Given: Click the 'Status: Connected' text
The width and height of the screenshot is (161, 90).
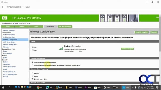Looking at the screenshot, I should pos(73,46).
